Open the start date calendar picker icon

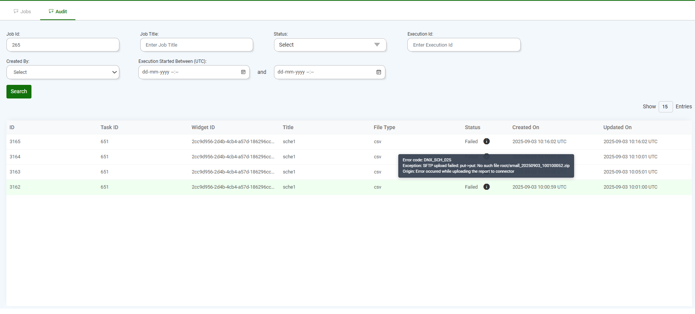pos(243,72)
